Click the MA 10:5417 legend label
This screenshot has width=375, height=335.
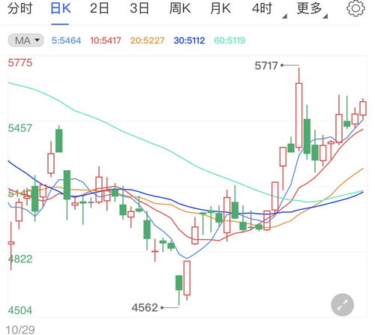106,40
